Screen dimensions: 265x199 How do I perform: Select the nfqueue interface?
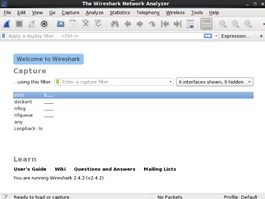click(x=24, y=115)
